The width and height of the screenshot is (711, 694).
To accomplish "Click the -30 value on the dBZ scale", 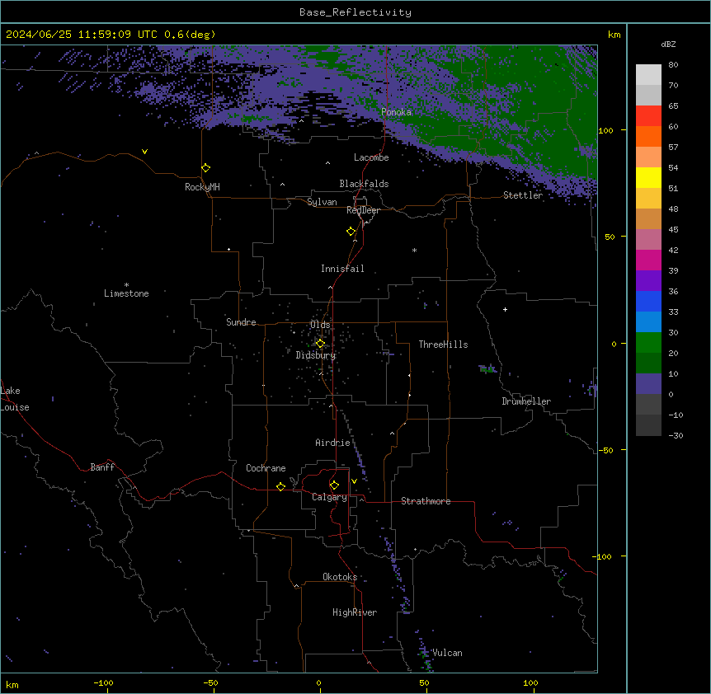I will 676,435.
